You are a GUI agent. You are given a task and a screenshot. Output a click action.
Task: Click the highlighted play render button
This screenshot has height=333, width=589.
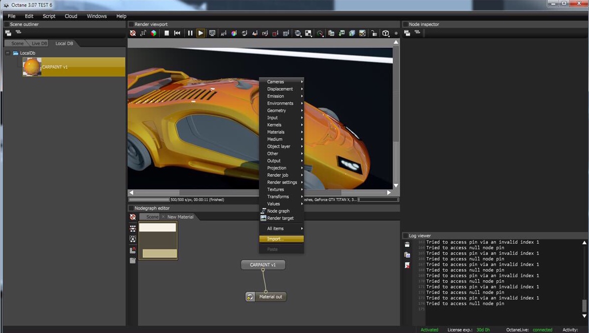pos(201,33)
